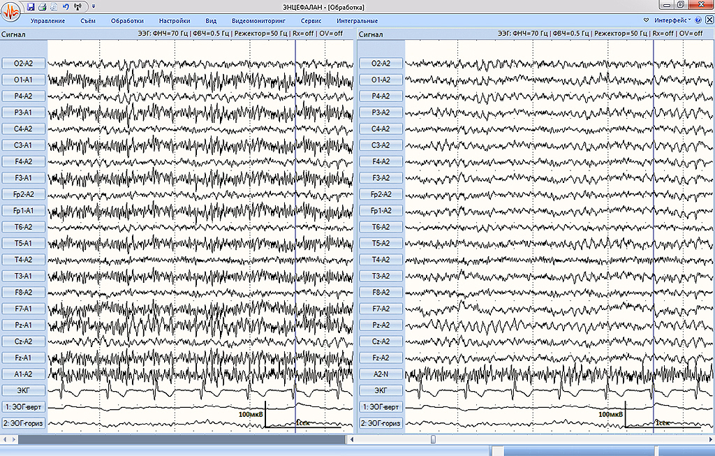Select the P3-A1 channel label
This screenshot has width=715, height=456.
pyautogui.click(x=24, y=112)
